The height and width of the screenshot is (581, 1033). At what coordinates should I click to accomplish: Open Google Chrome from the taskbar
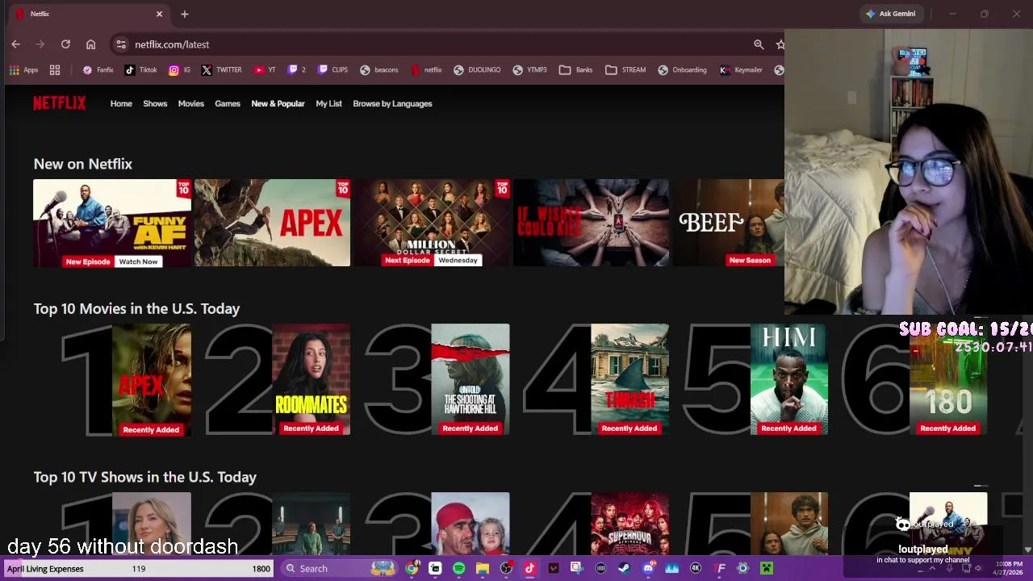point(412,568)
